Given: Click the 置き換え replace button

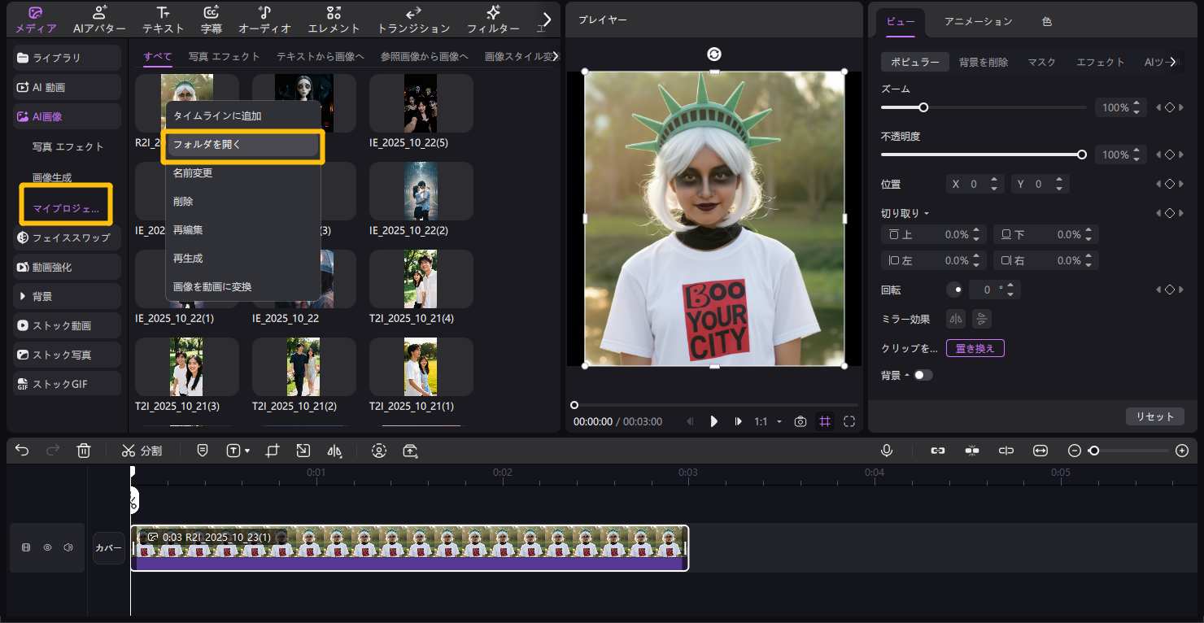Looking at the screenshot, I should [975, 348].
